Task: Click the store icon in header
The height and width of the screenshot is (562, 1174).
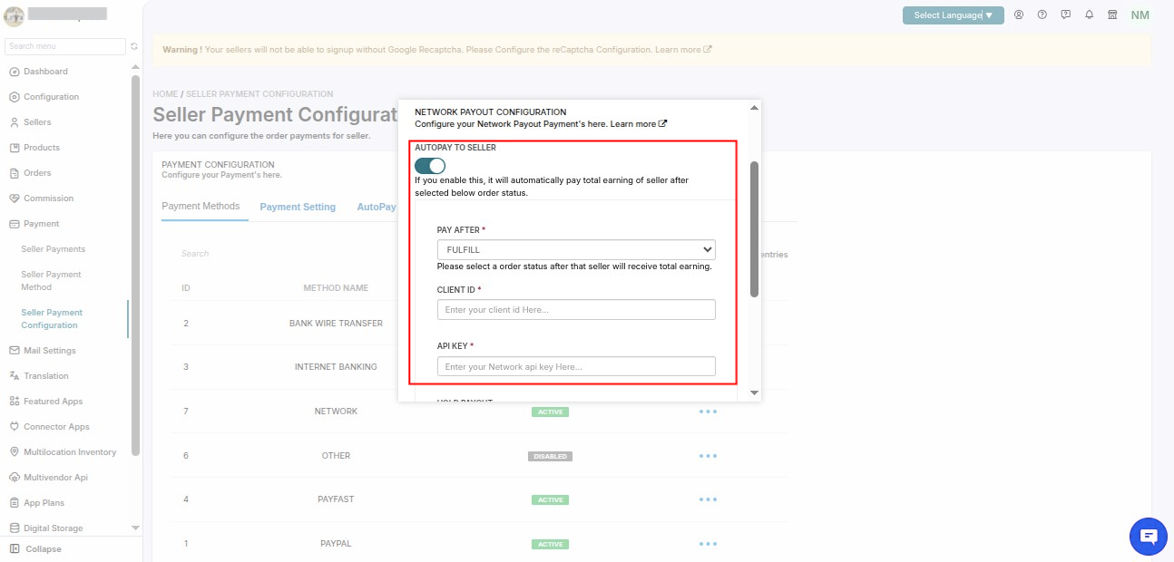Action: pos(1112,15)
